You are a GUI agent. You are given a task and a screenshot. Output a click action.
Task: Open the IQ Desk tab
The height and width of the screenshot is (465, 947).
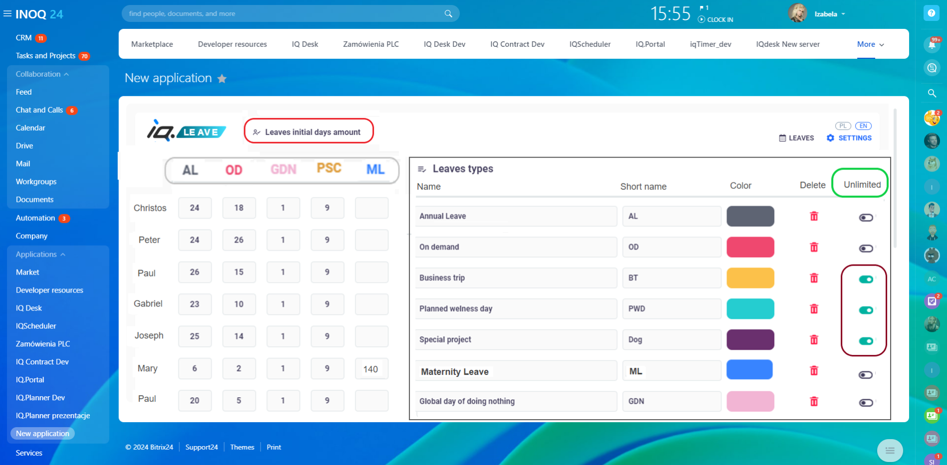pos(305,44)
